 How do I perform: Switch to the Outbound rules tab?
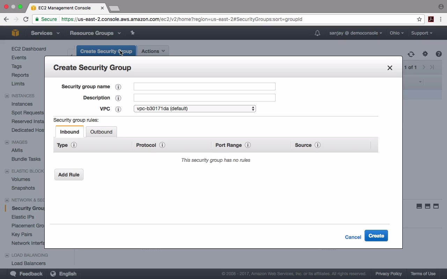[x=101, y=132]
